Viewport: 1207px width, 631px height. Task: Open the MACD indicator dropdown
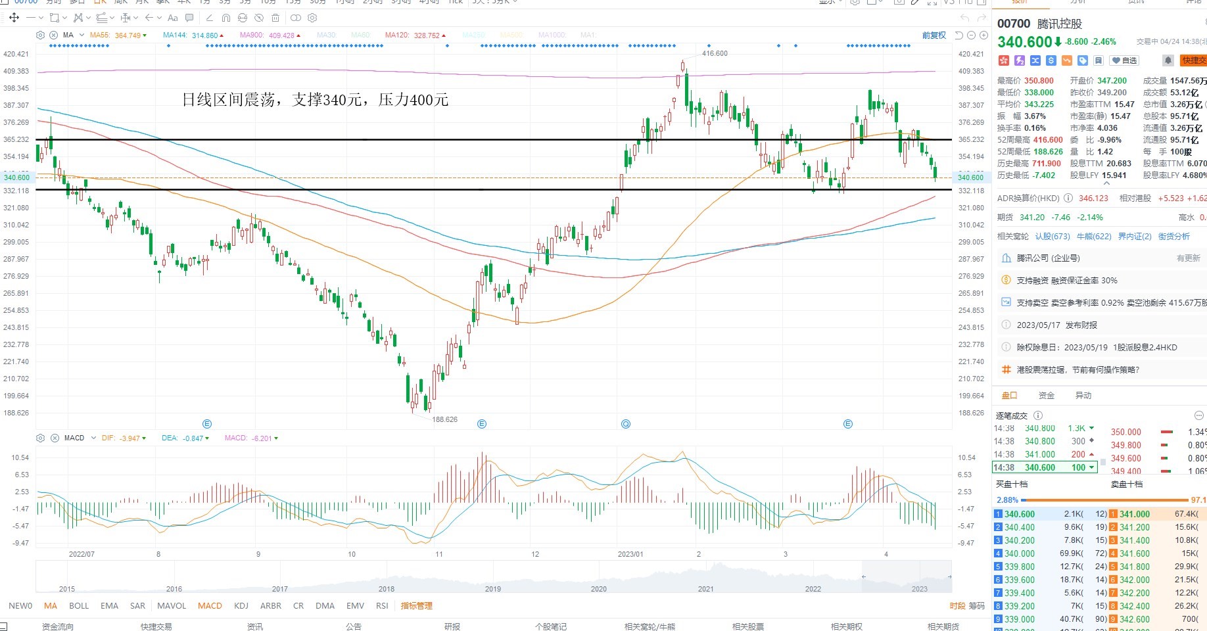(93, 438)
